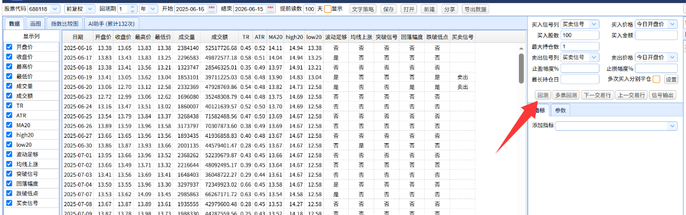Screen dimensions: 686x215
Task: Focus the 提前读数 input field
Action: tap(309, 9)
